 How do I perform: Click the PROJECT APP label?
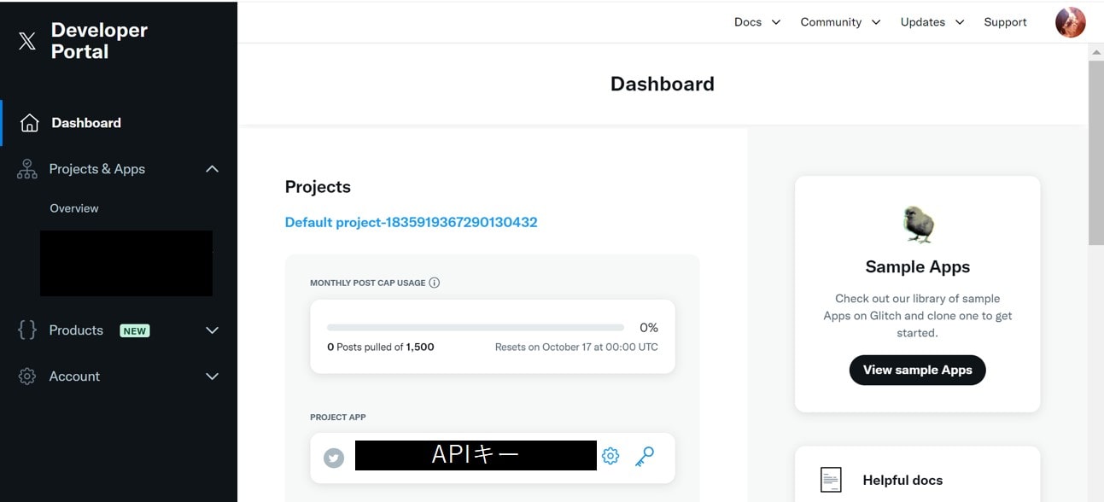338,417
